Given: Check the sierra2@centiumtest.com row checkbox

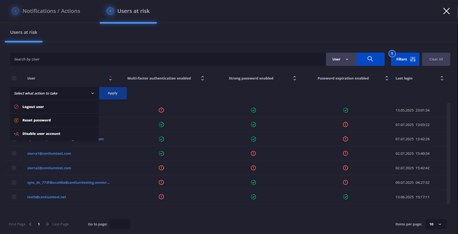Looking at the screenshot, I should tap(14, 168).
